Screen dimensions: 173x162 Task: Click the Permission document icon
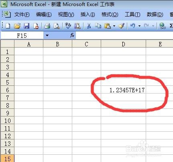coord(36,25)
